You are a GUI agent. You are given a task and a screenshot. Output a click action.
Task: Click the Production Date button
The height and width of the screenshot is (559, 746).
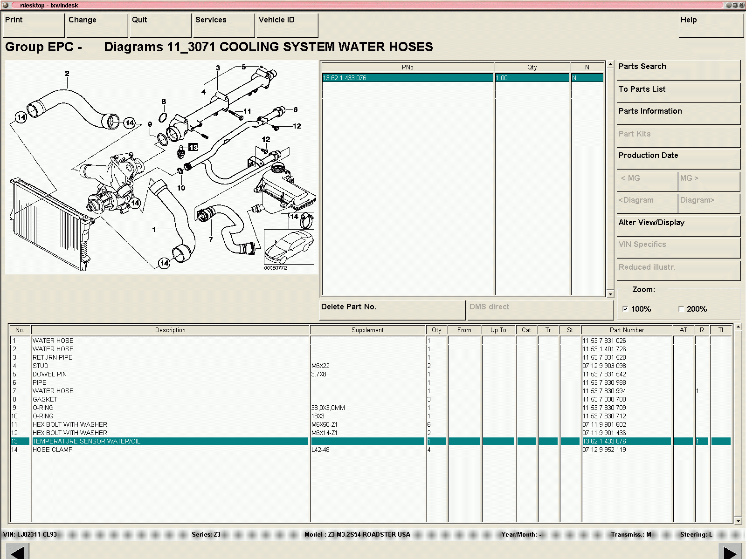tap(678, 159)
